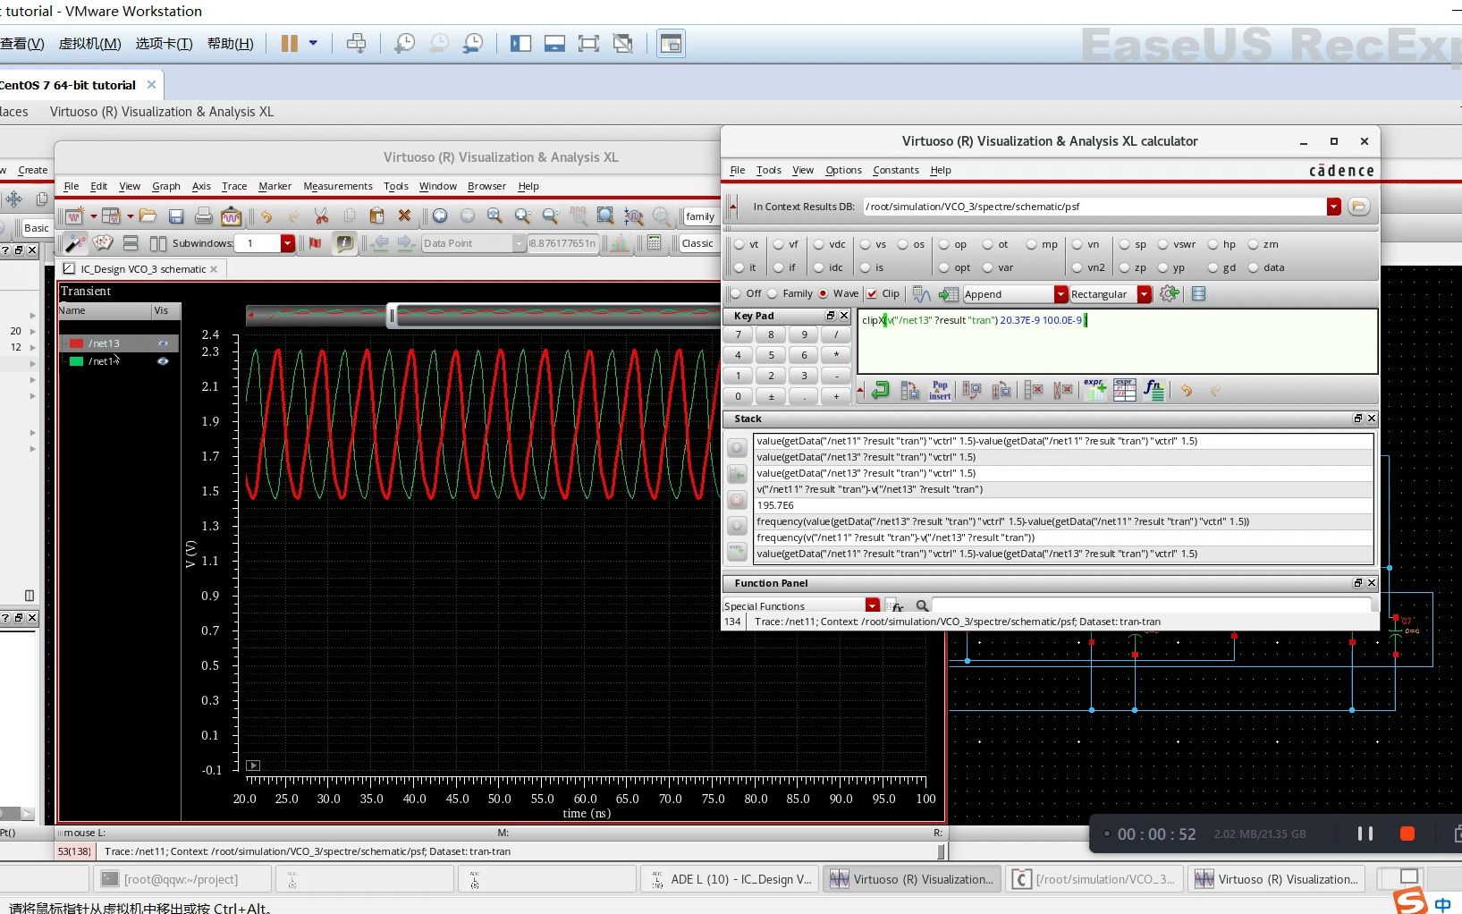Open the Constants menu in calculator
1462x914 pixels.
click(896, 170)
